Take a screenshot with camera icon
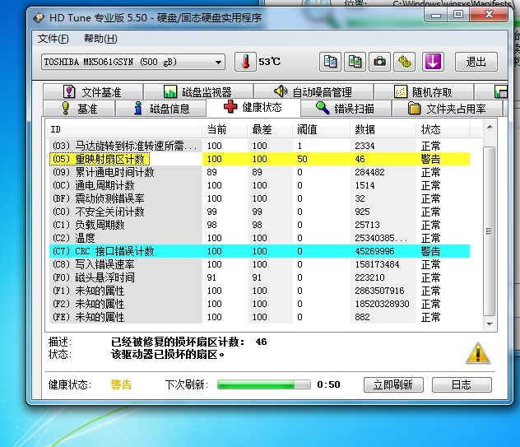Screen dimensions: 520x447 [x=380, y=62]
